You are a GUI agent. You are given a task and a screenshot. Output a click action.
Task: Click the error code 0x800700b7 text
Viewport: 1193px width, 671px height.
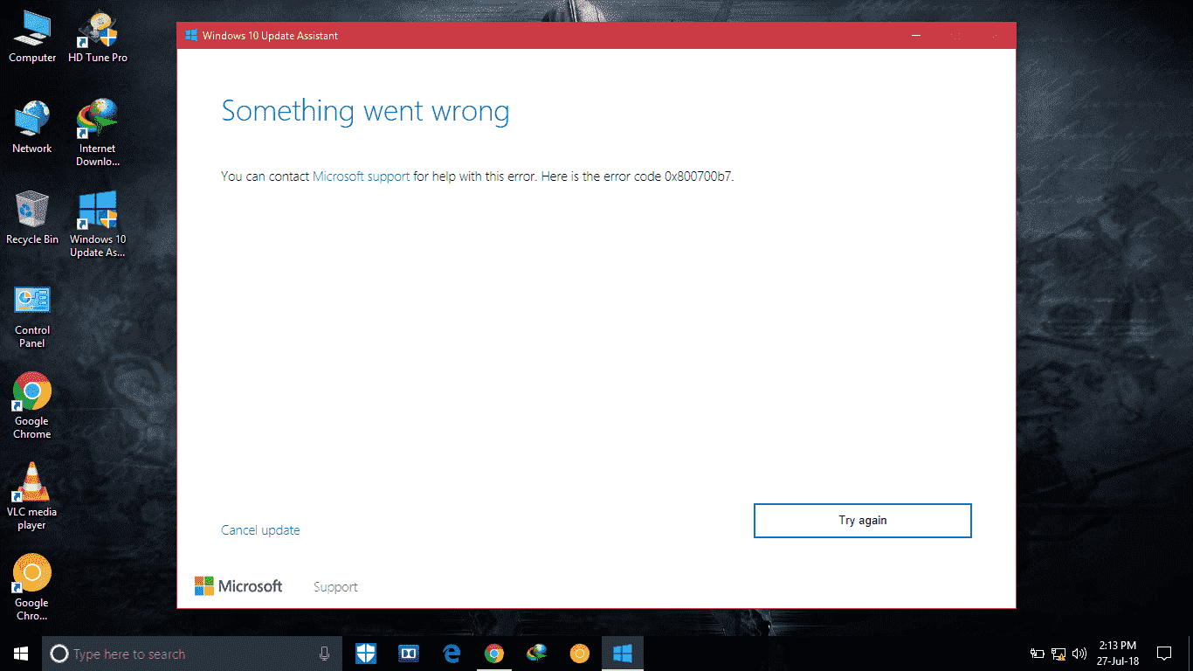tap(699, 176)
